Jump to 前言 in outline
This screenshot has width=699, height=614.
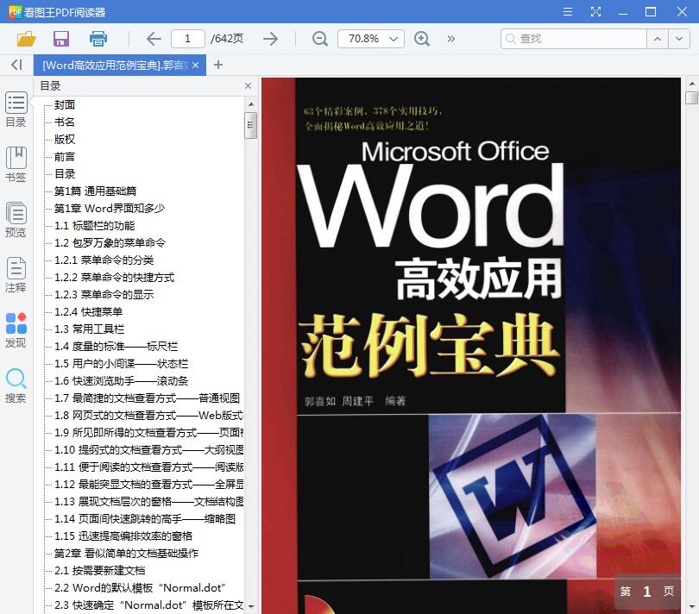click(65, 157)
